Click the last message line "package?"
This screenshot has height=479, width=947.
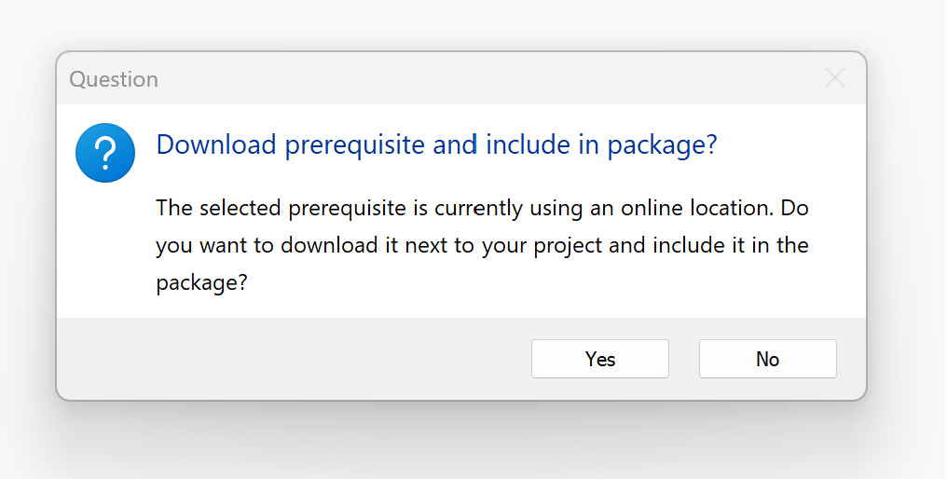tap(201, 282)
